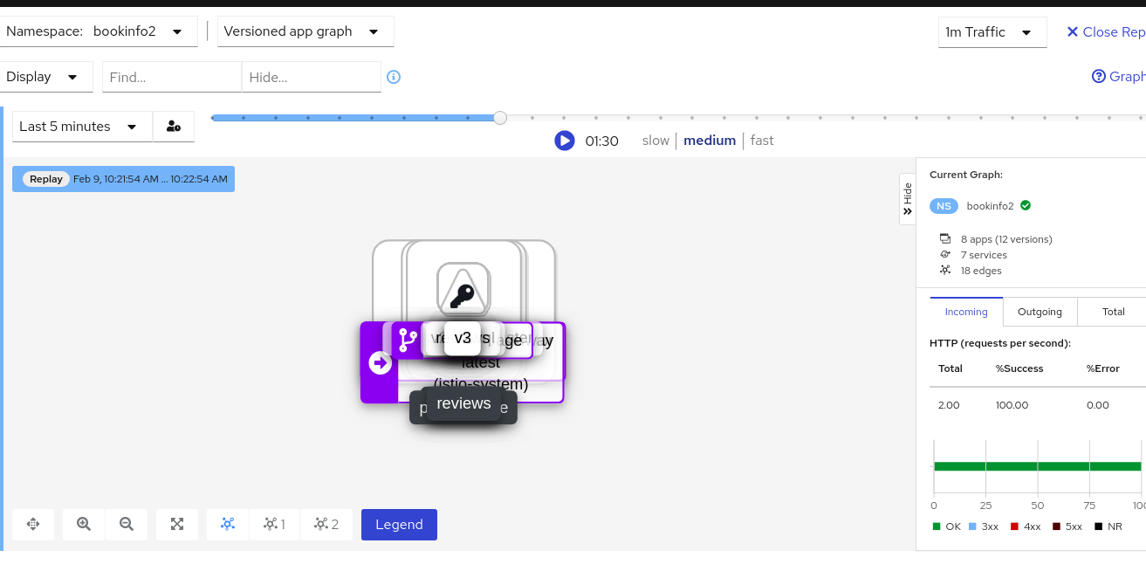Open the Graph tour help link

pos(1119,77)
